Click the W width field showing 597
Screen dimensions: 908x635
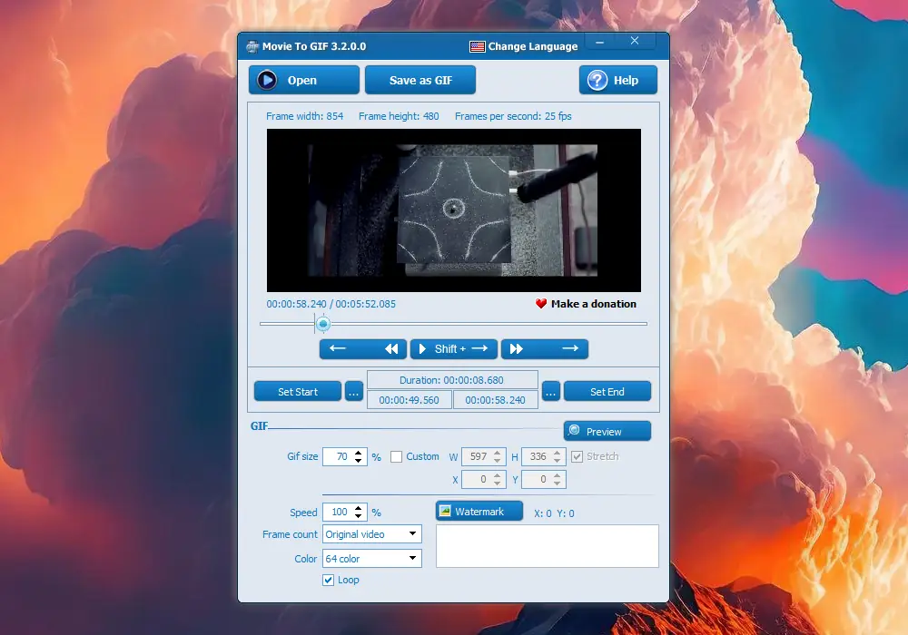478,457
